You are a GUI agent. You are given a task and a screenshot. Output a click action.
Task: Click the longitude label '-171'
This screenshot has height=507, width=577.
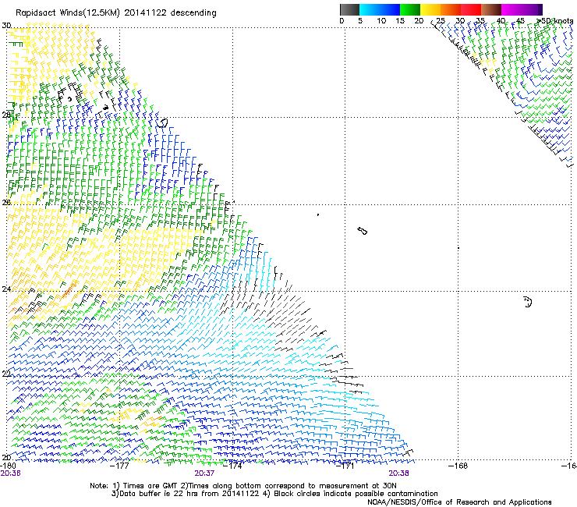(345, 466)
